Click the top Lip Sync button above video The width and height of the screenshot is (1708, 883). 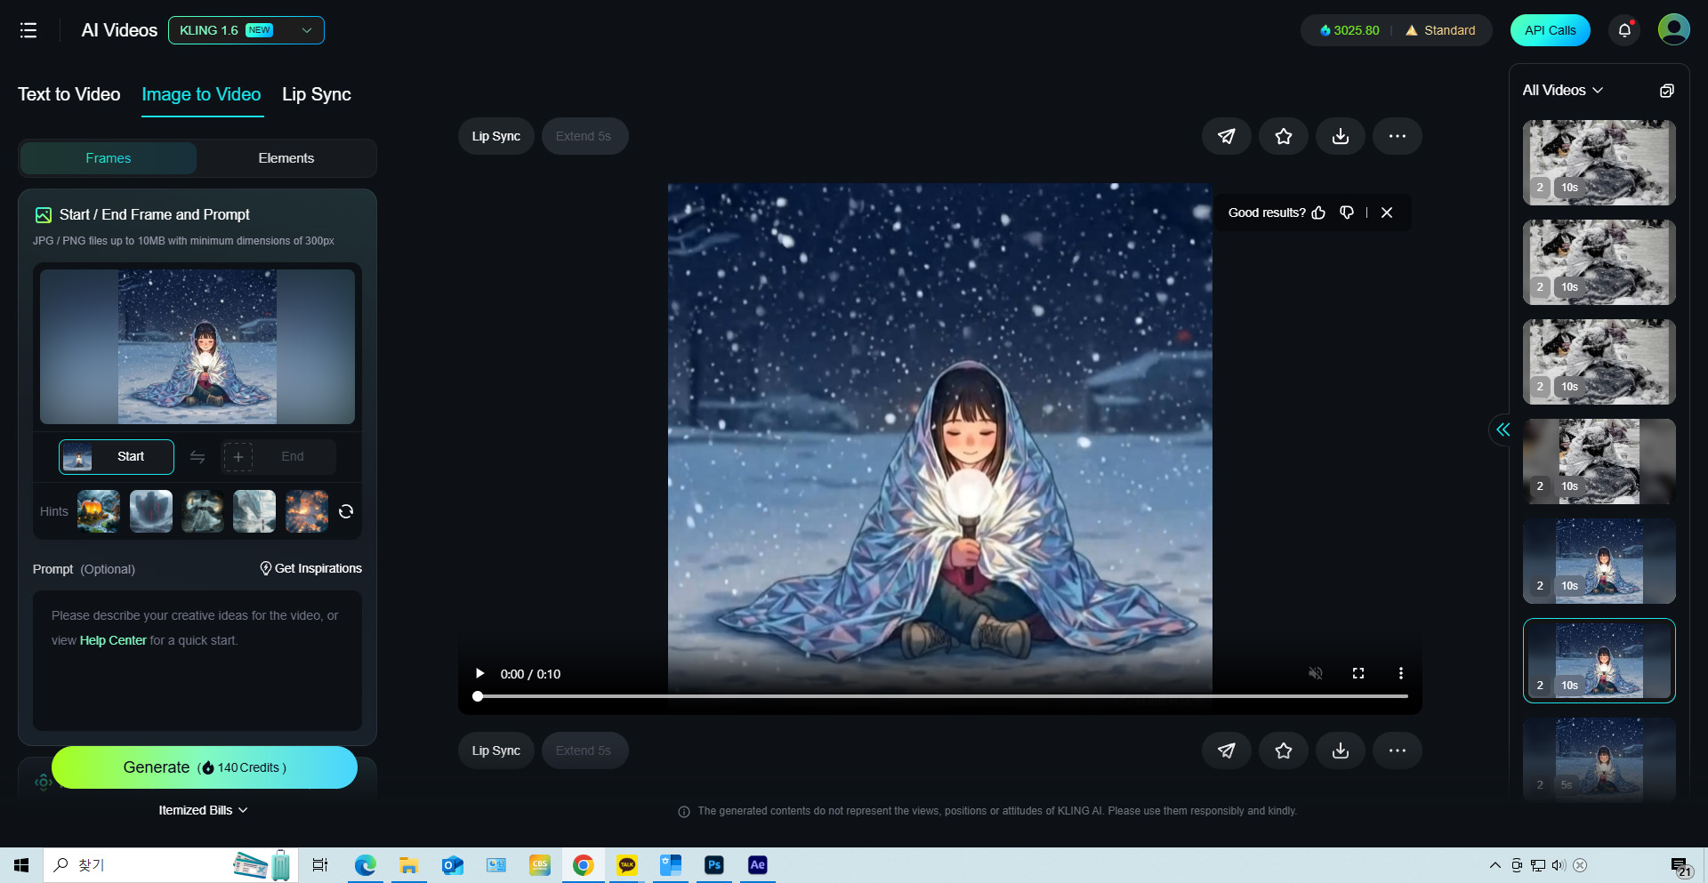(x=496, y=136)
